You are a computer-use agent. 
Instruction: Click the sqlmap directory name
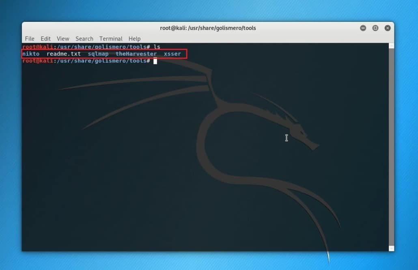tap(98, 54)
